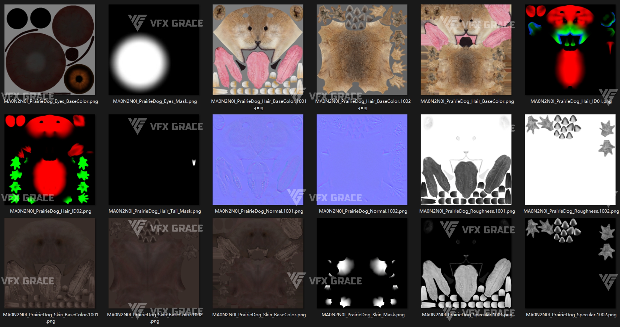The height and width of the screenshot is (327, 620).
Task: Select the Hair_Tail_Mask.png black thumbnail
Action: (x=154, y=159)
